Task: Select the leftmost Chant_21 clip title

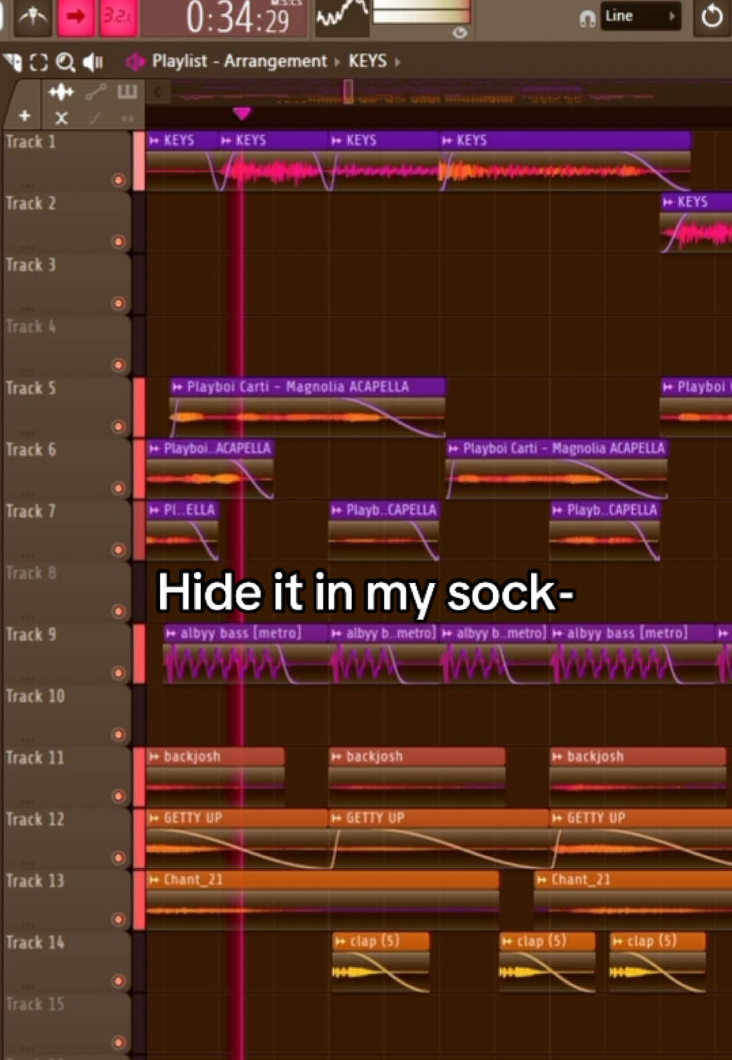Action: click(x=193, y=879)
